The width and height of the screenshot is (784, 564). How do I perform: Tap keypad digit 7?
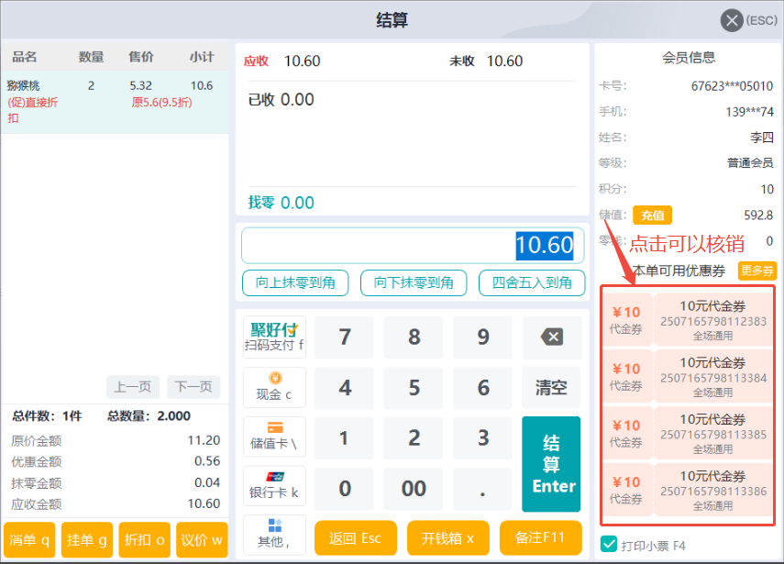coord(344,337)
